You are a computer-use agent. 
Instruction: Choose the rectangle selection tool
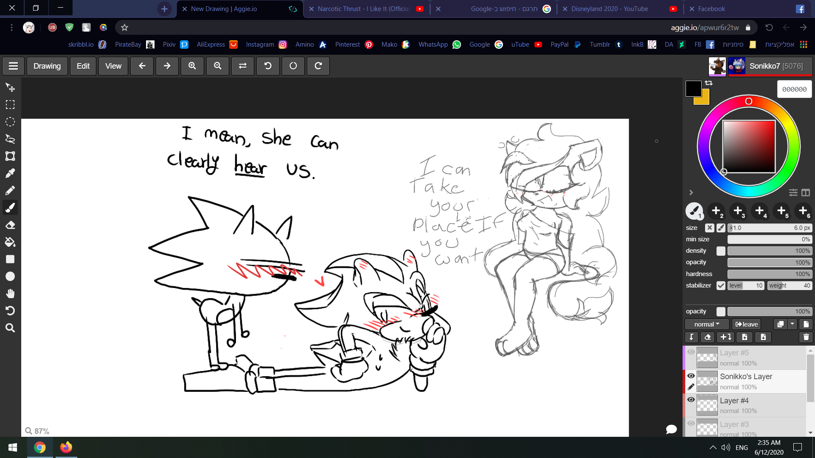point(10,104)
